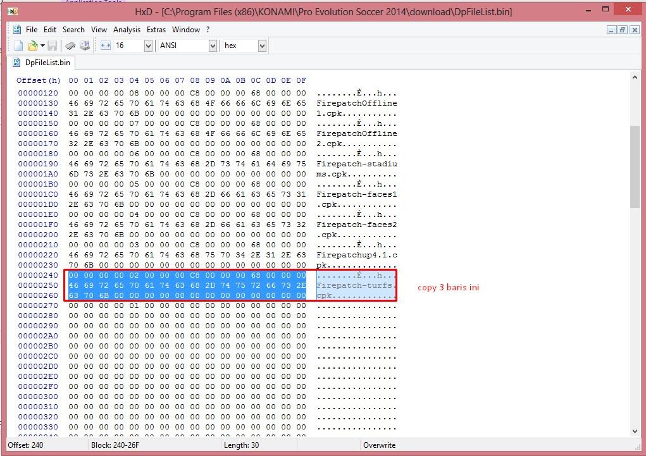Click 'Firepatch-faces1' decoded text
The height and width of the screenshot is (456, 646).
356,194
